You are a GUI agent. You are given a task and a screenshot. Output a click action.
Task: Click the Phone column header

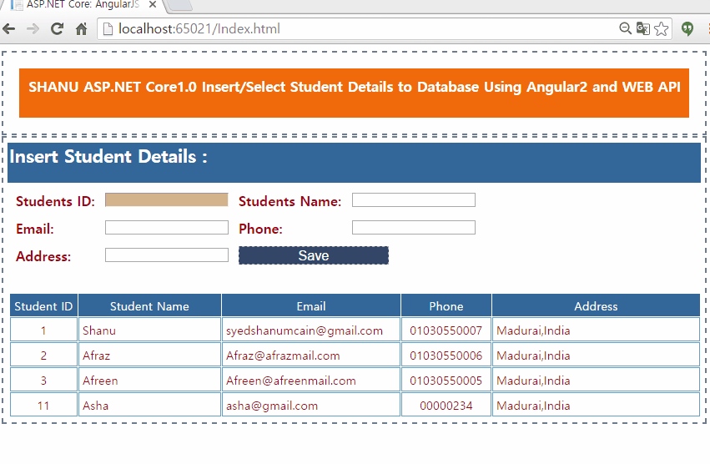point(446,306)
